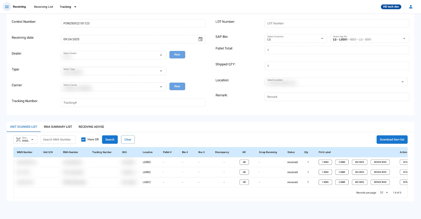Change records per page dropdown
Image resolution: width=421 pixels, height=219 pixels.
pyautogui.click(x=384, y=193)
